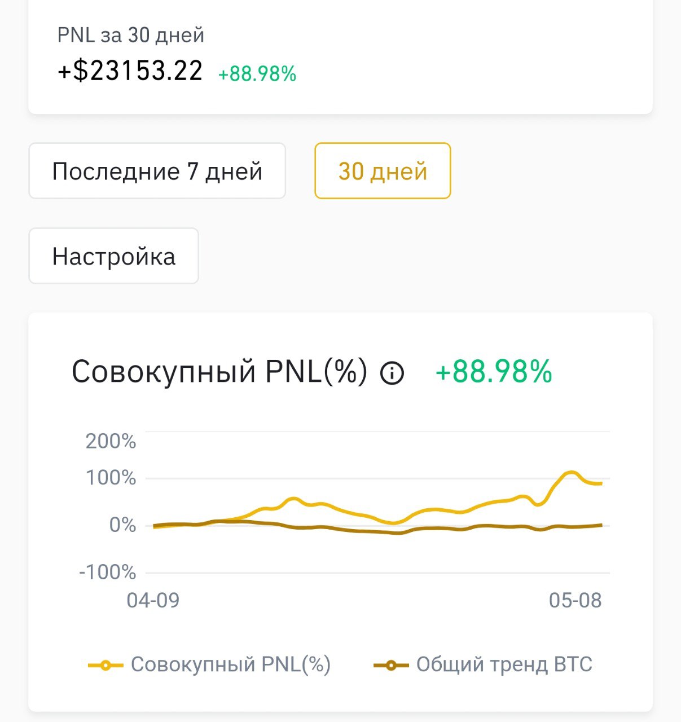This screenshot has height=722, width=681.
Task: Click the +$23153.22 profit amount
Action: [x=130, y=72]
